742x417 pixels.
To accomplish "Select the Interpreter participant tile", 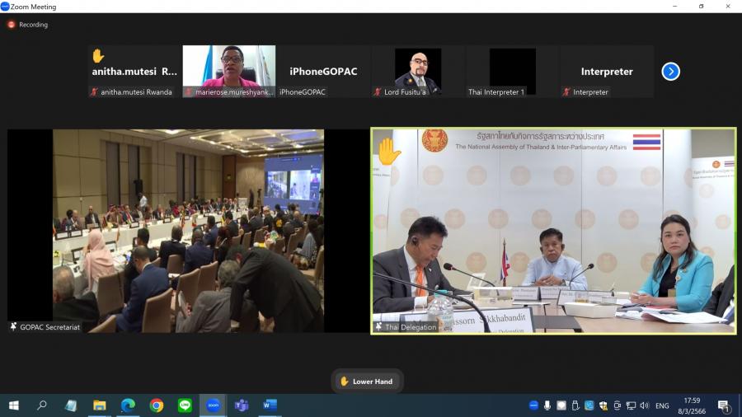I will [x=607, y=72].
